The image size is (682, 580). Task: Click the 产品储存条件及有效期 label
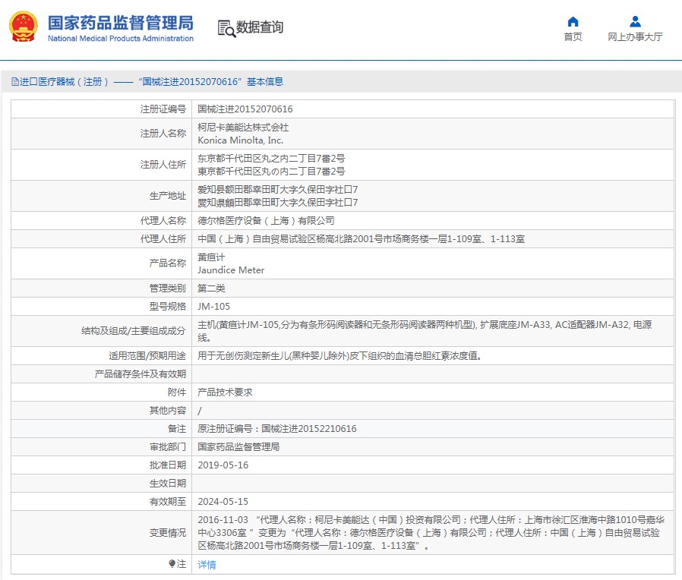point(140,374)
